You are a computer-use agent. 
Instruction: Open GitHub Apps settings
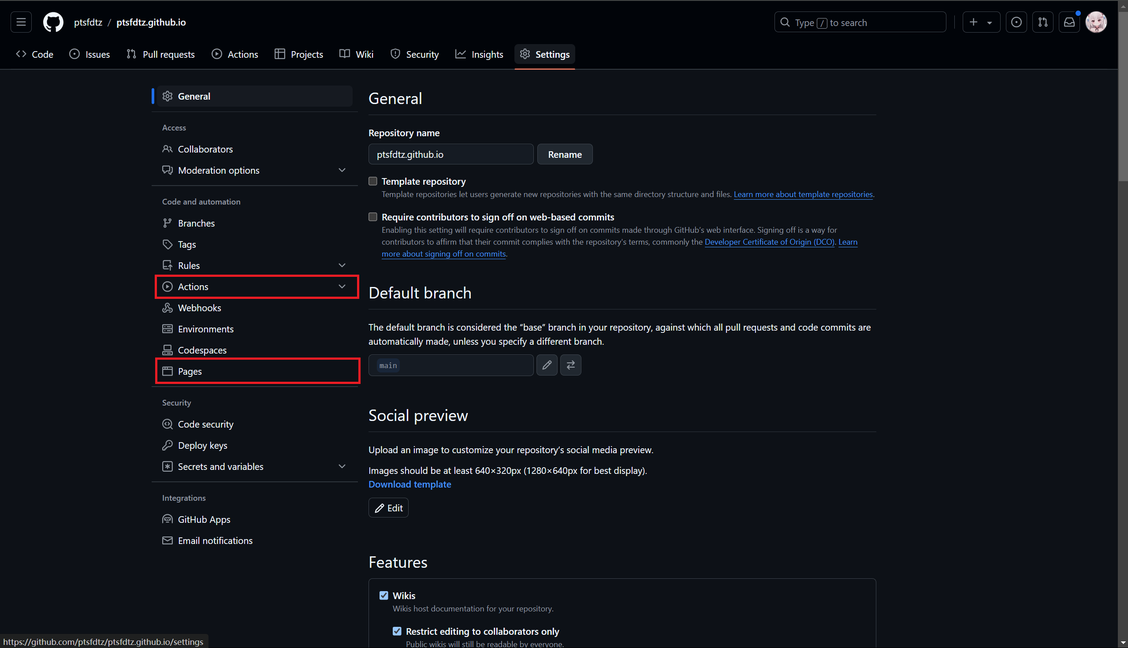(x=254, y=519)
